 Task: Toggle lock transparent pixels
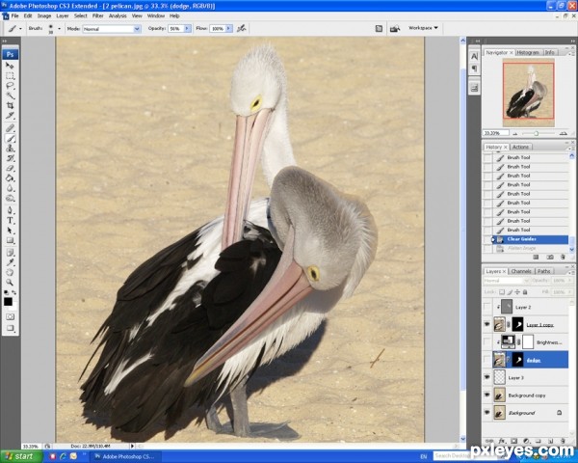click(x=502, y=292)
